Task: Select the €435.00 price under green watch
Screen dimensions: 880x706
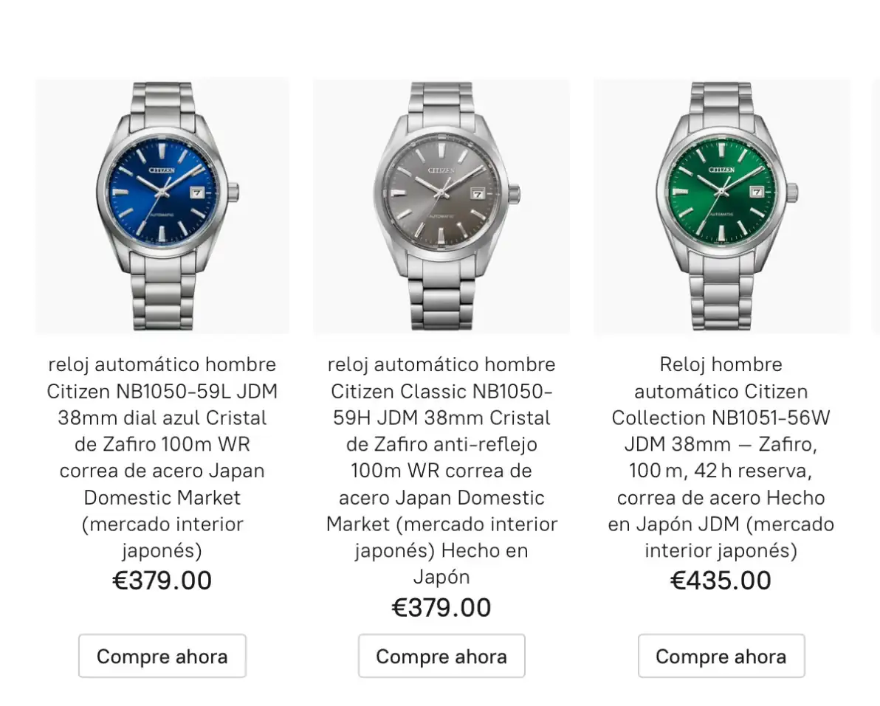Action: 721,581
